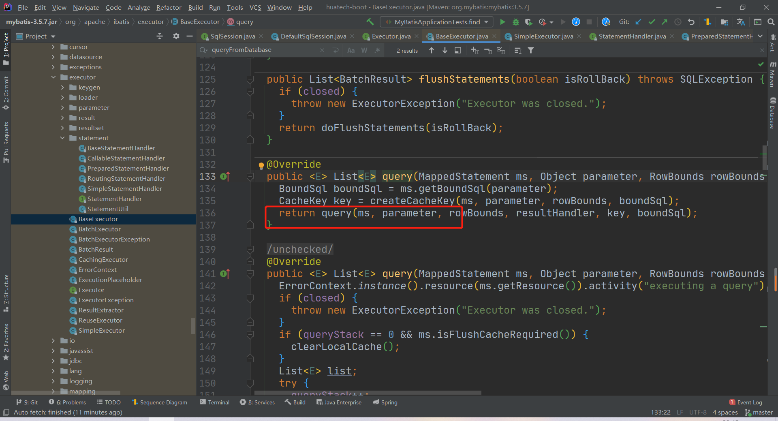Collapse the executor folder
Screen dimensions: 778x421
tap(53, 77)
